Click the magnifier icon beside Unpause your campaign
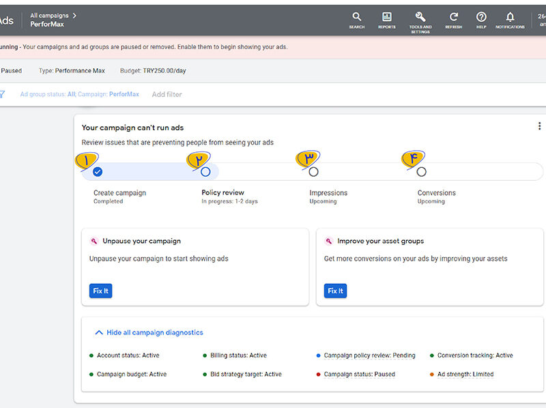The height and width of the screenshot is (408, 546). pos(94,241)
